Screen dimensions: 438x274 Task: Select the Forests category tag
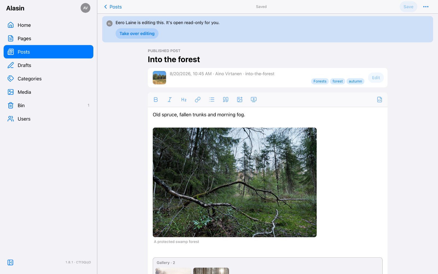pos(320,81)
